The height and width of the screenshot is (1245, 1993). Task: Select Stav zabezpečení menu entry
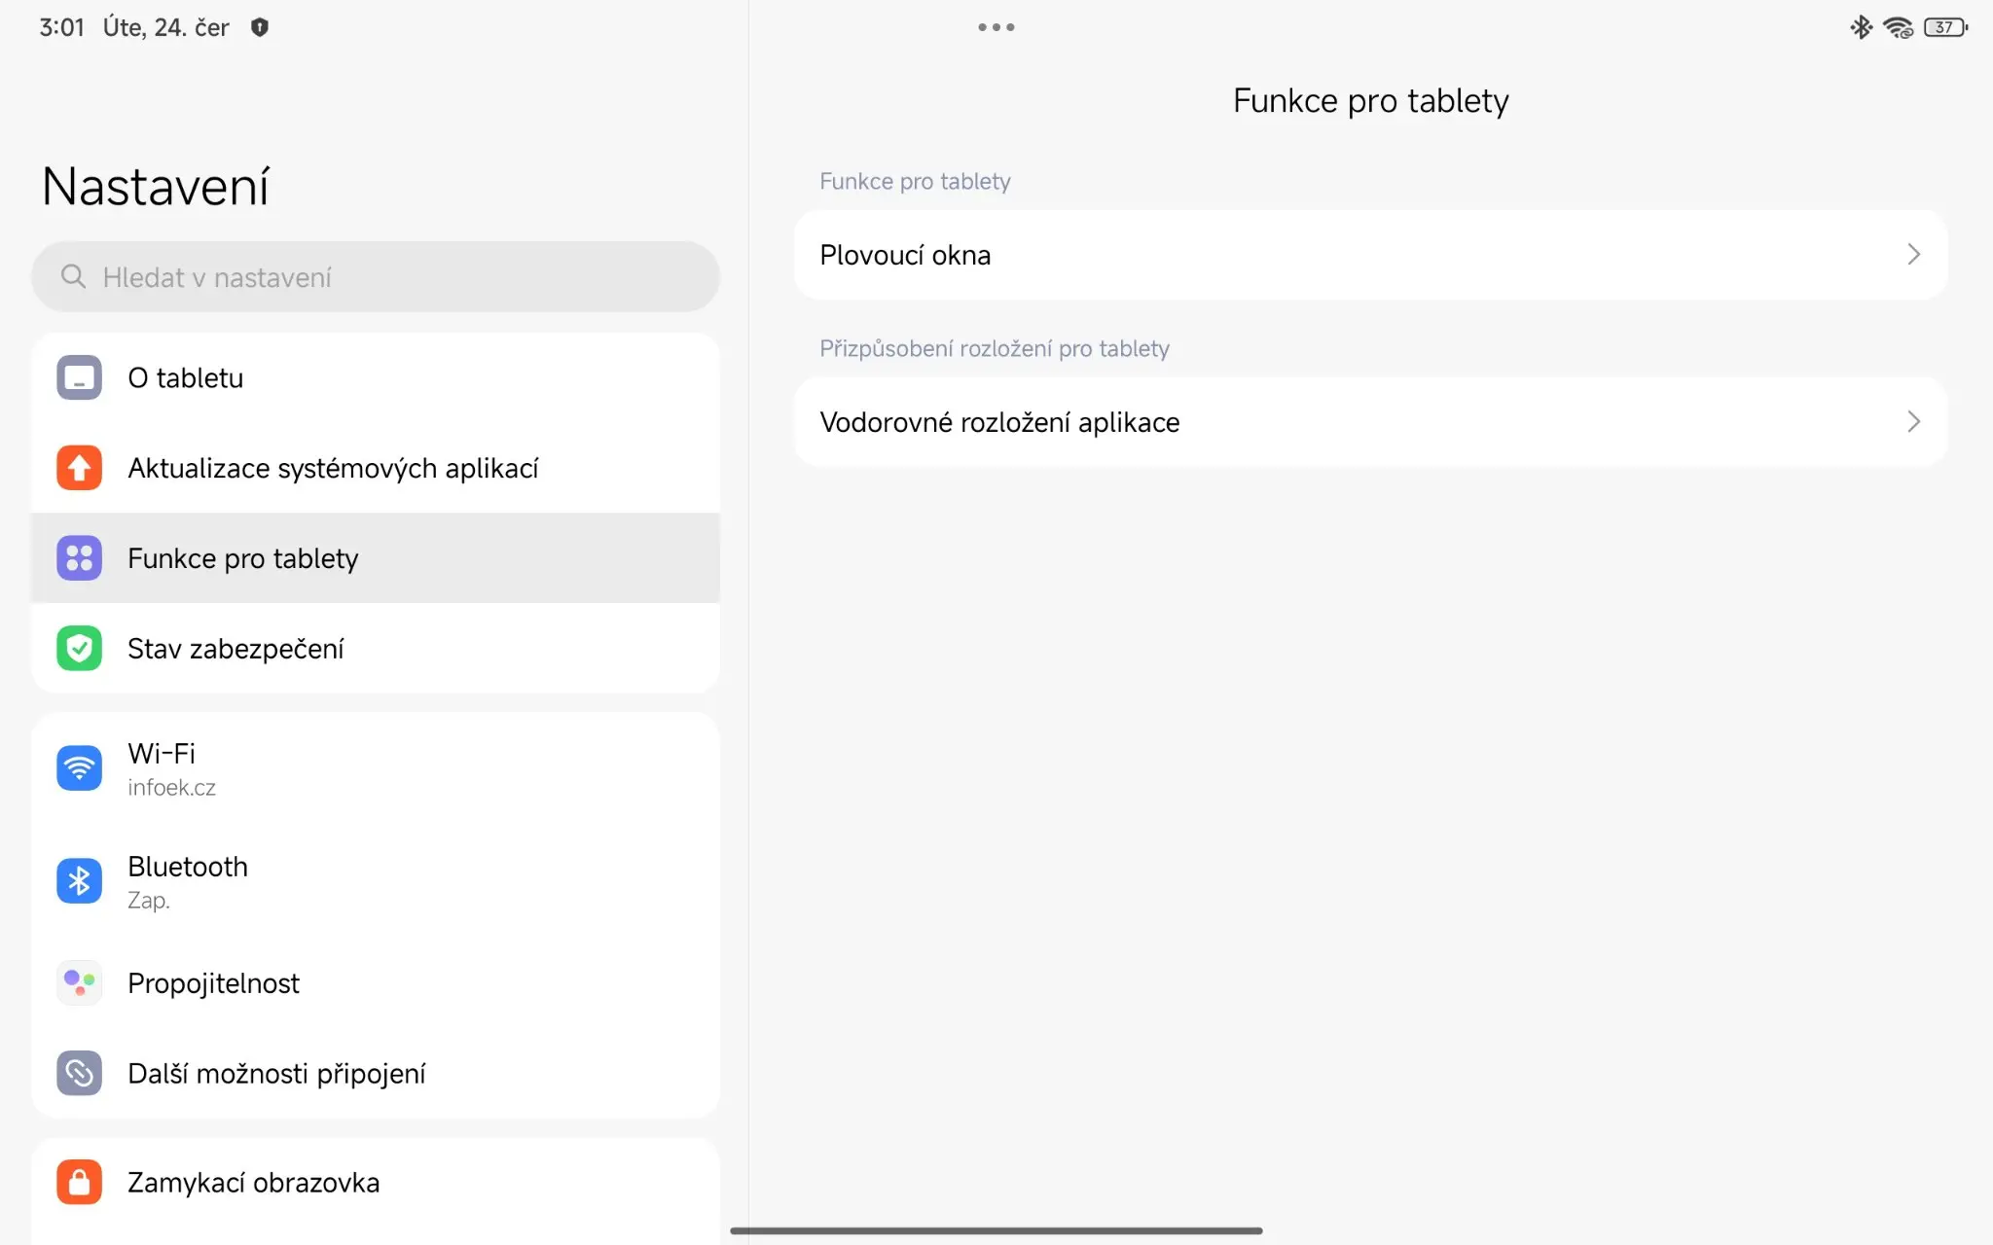coord(376,649)
